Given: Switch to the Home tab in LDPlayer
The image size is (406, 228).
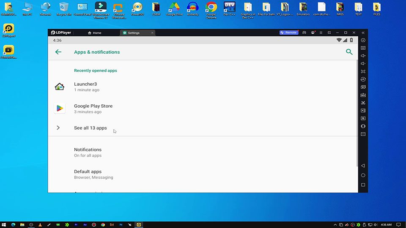Looking at the screenshot, I should 94,33.
